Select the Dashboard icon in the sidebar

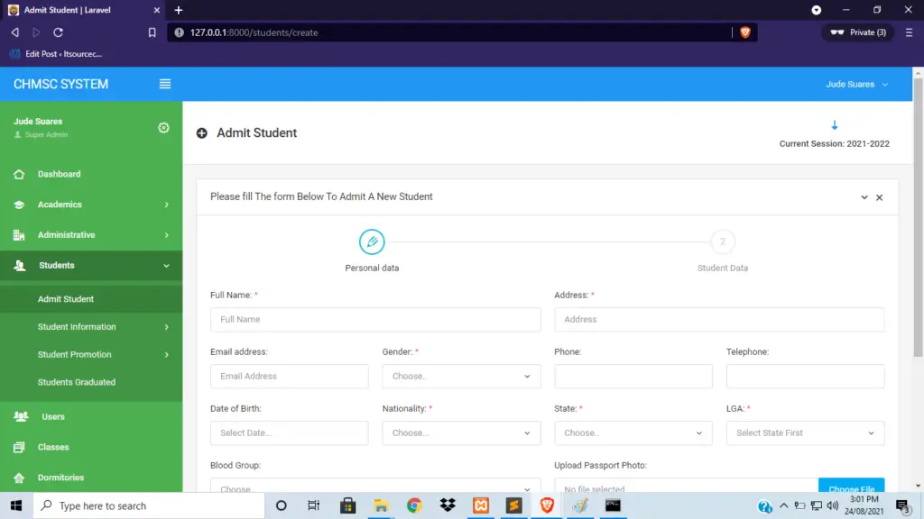click(20, 174)
